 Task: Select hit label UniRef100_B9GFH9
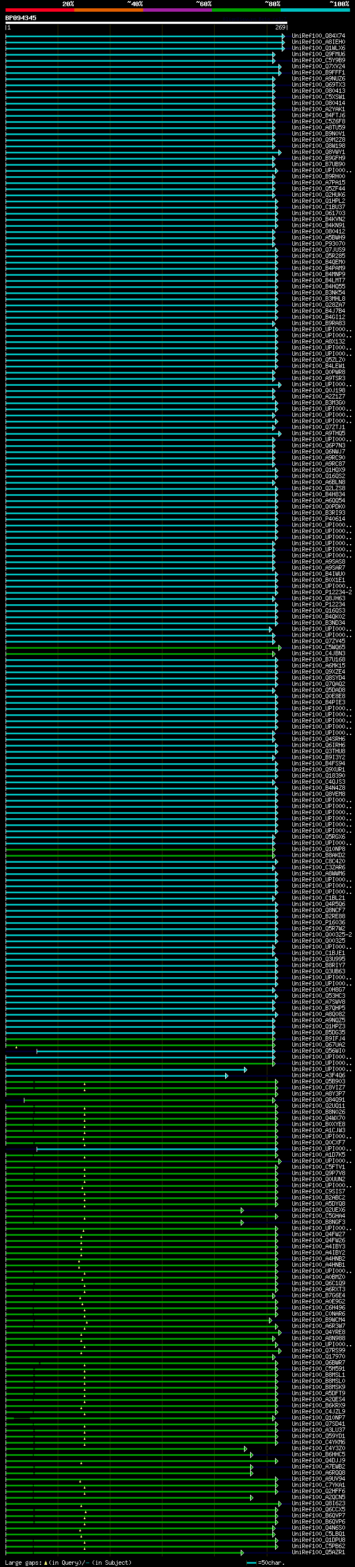point(318,158)
